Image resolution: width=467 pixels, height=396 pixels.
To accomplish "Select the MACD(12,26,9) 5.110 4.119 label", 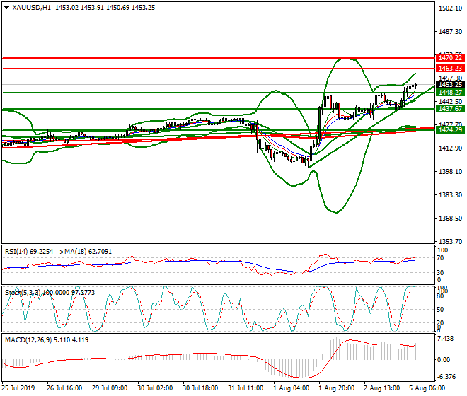I will pyautogui.click(x=47, y=340).
